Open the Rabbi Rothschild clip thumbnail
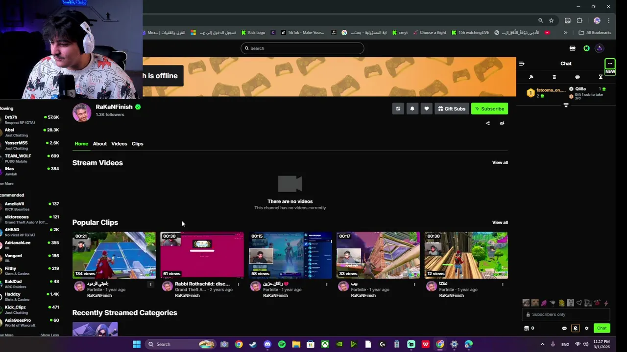 pos(202,255)
